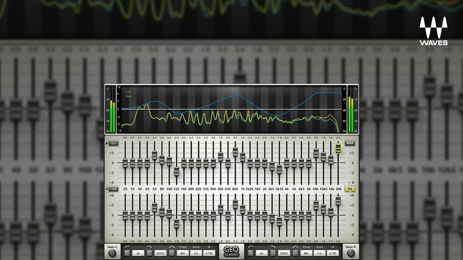Click the 25 Hz fader in lower bank
The width and height of the screenshot is (463, 260).
[125, 216]
